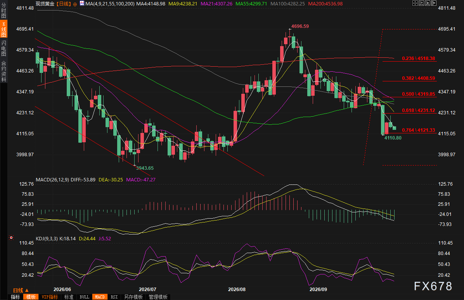Expand the 日线 period selector
This screenshot has height=300, width=464.
point(21,290)
